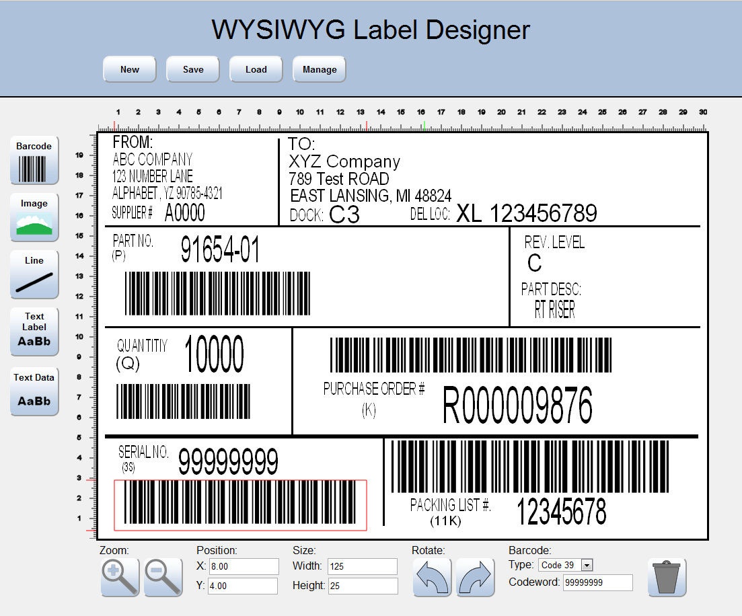This screenshot has width=742, height=616.
Task: Select the 'QUANTITIY' label text
Action: pos(143,346)
